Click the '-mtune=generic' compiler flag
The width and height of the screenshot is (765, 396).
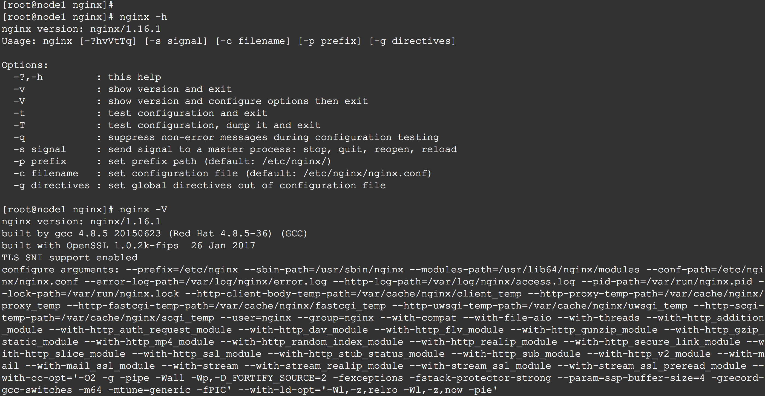tap(149, 390)
